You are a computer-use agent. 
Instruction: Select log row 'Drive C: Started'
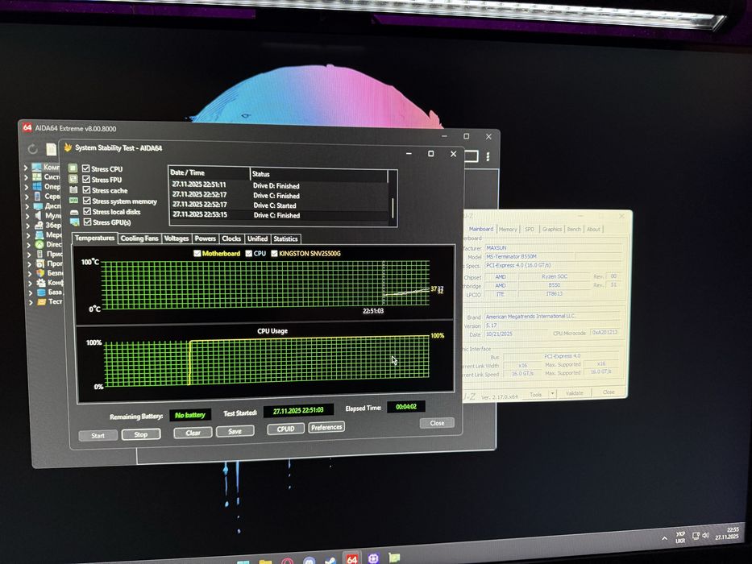pos(279,205)
